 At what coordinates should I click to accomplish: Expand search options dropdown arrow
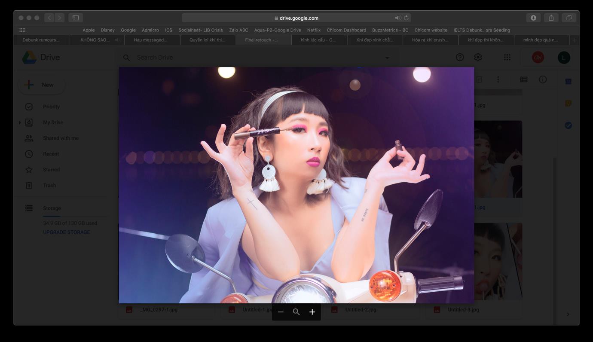pos(387,58)
